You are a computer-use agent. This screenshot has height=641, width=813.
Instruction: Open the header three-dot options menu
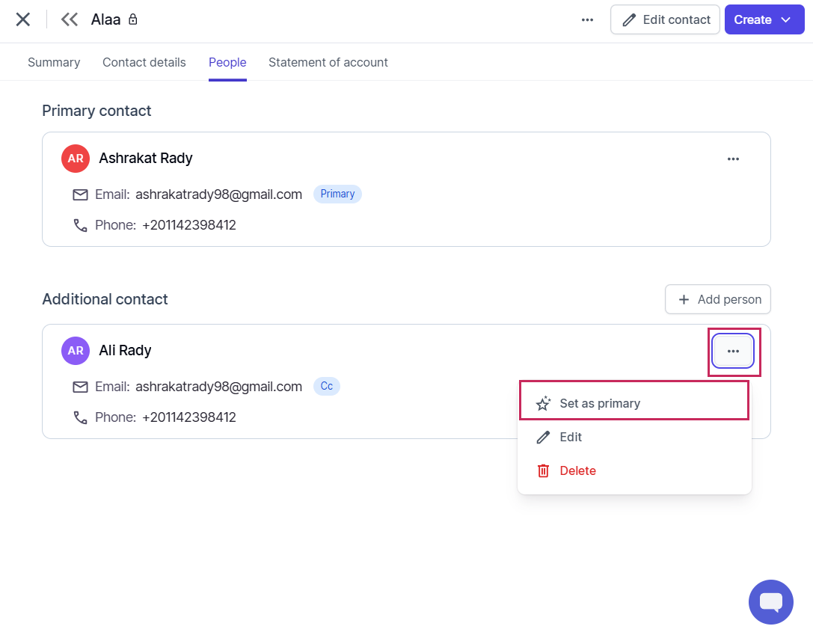(587, 19)
